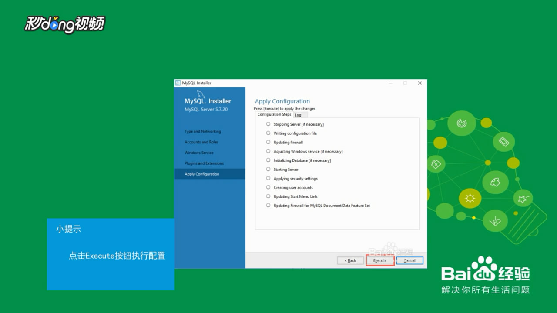Click radio circle beside Initializing Database
This screenshot has height=313, width=557.
268,160
